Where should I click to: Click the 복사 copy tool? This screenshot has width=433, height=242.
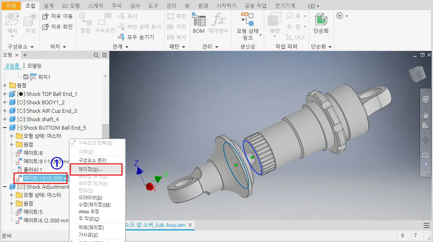[177, 37]
